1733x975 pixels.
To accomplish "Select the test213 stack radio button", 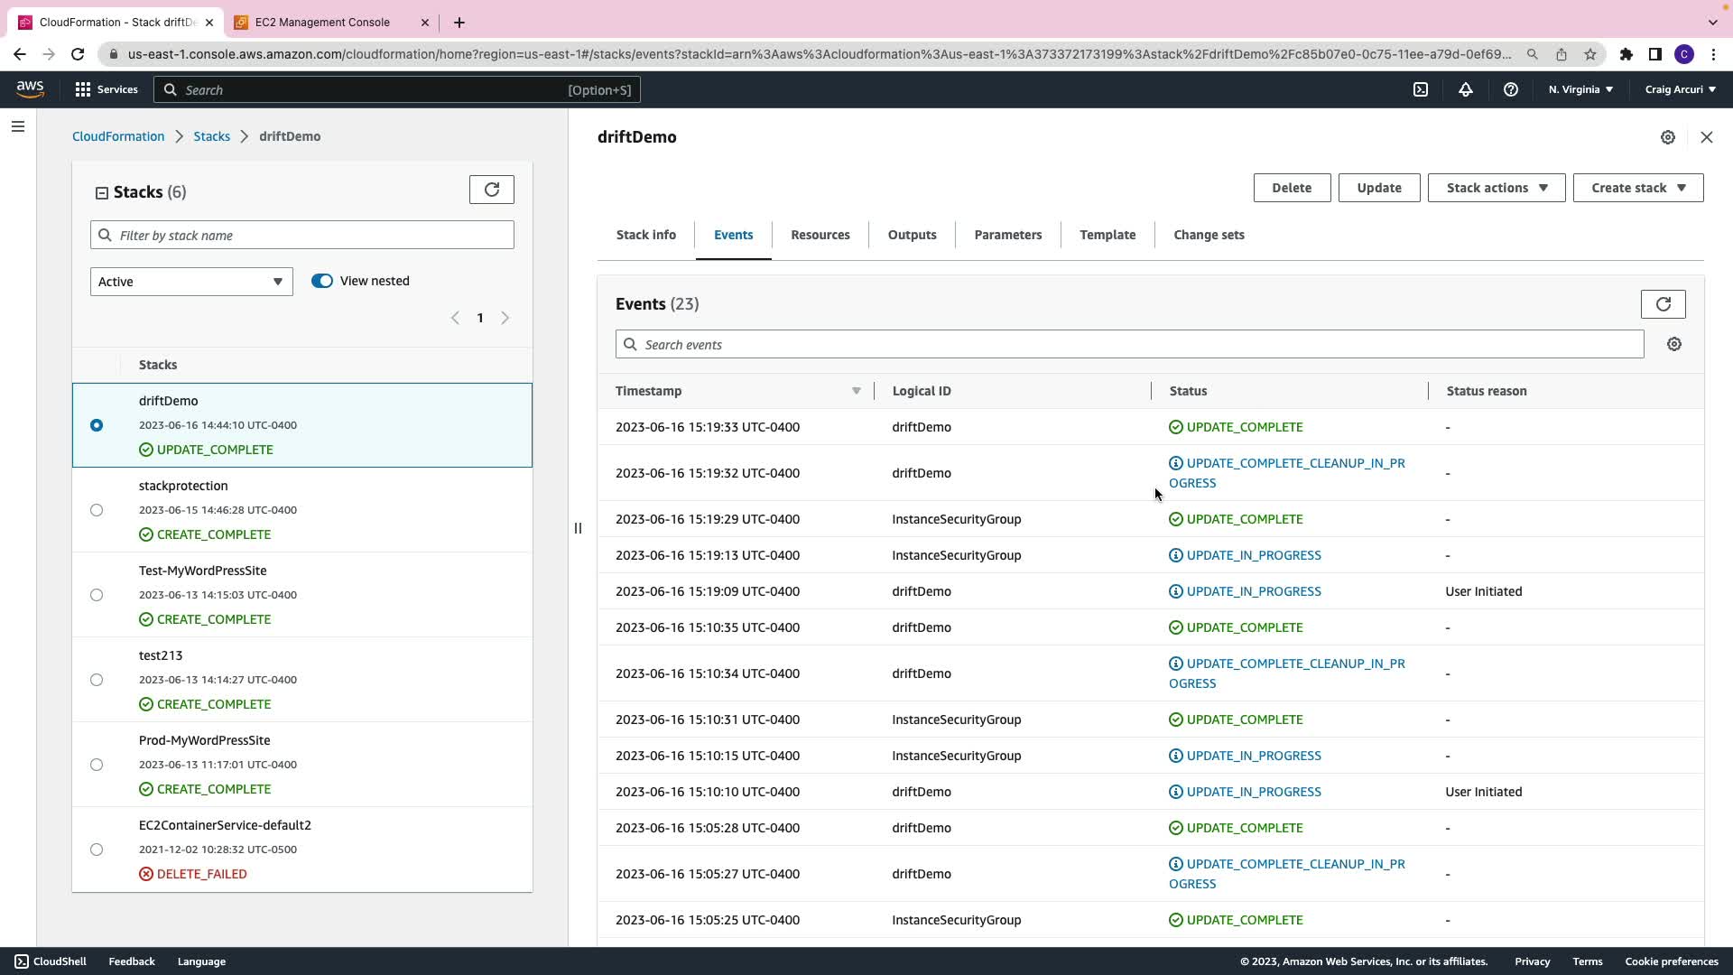I will point(97,680).
